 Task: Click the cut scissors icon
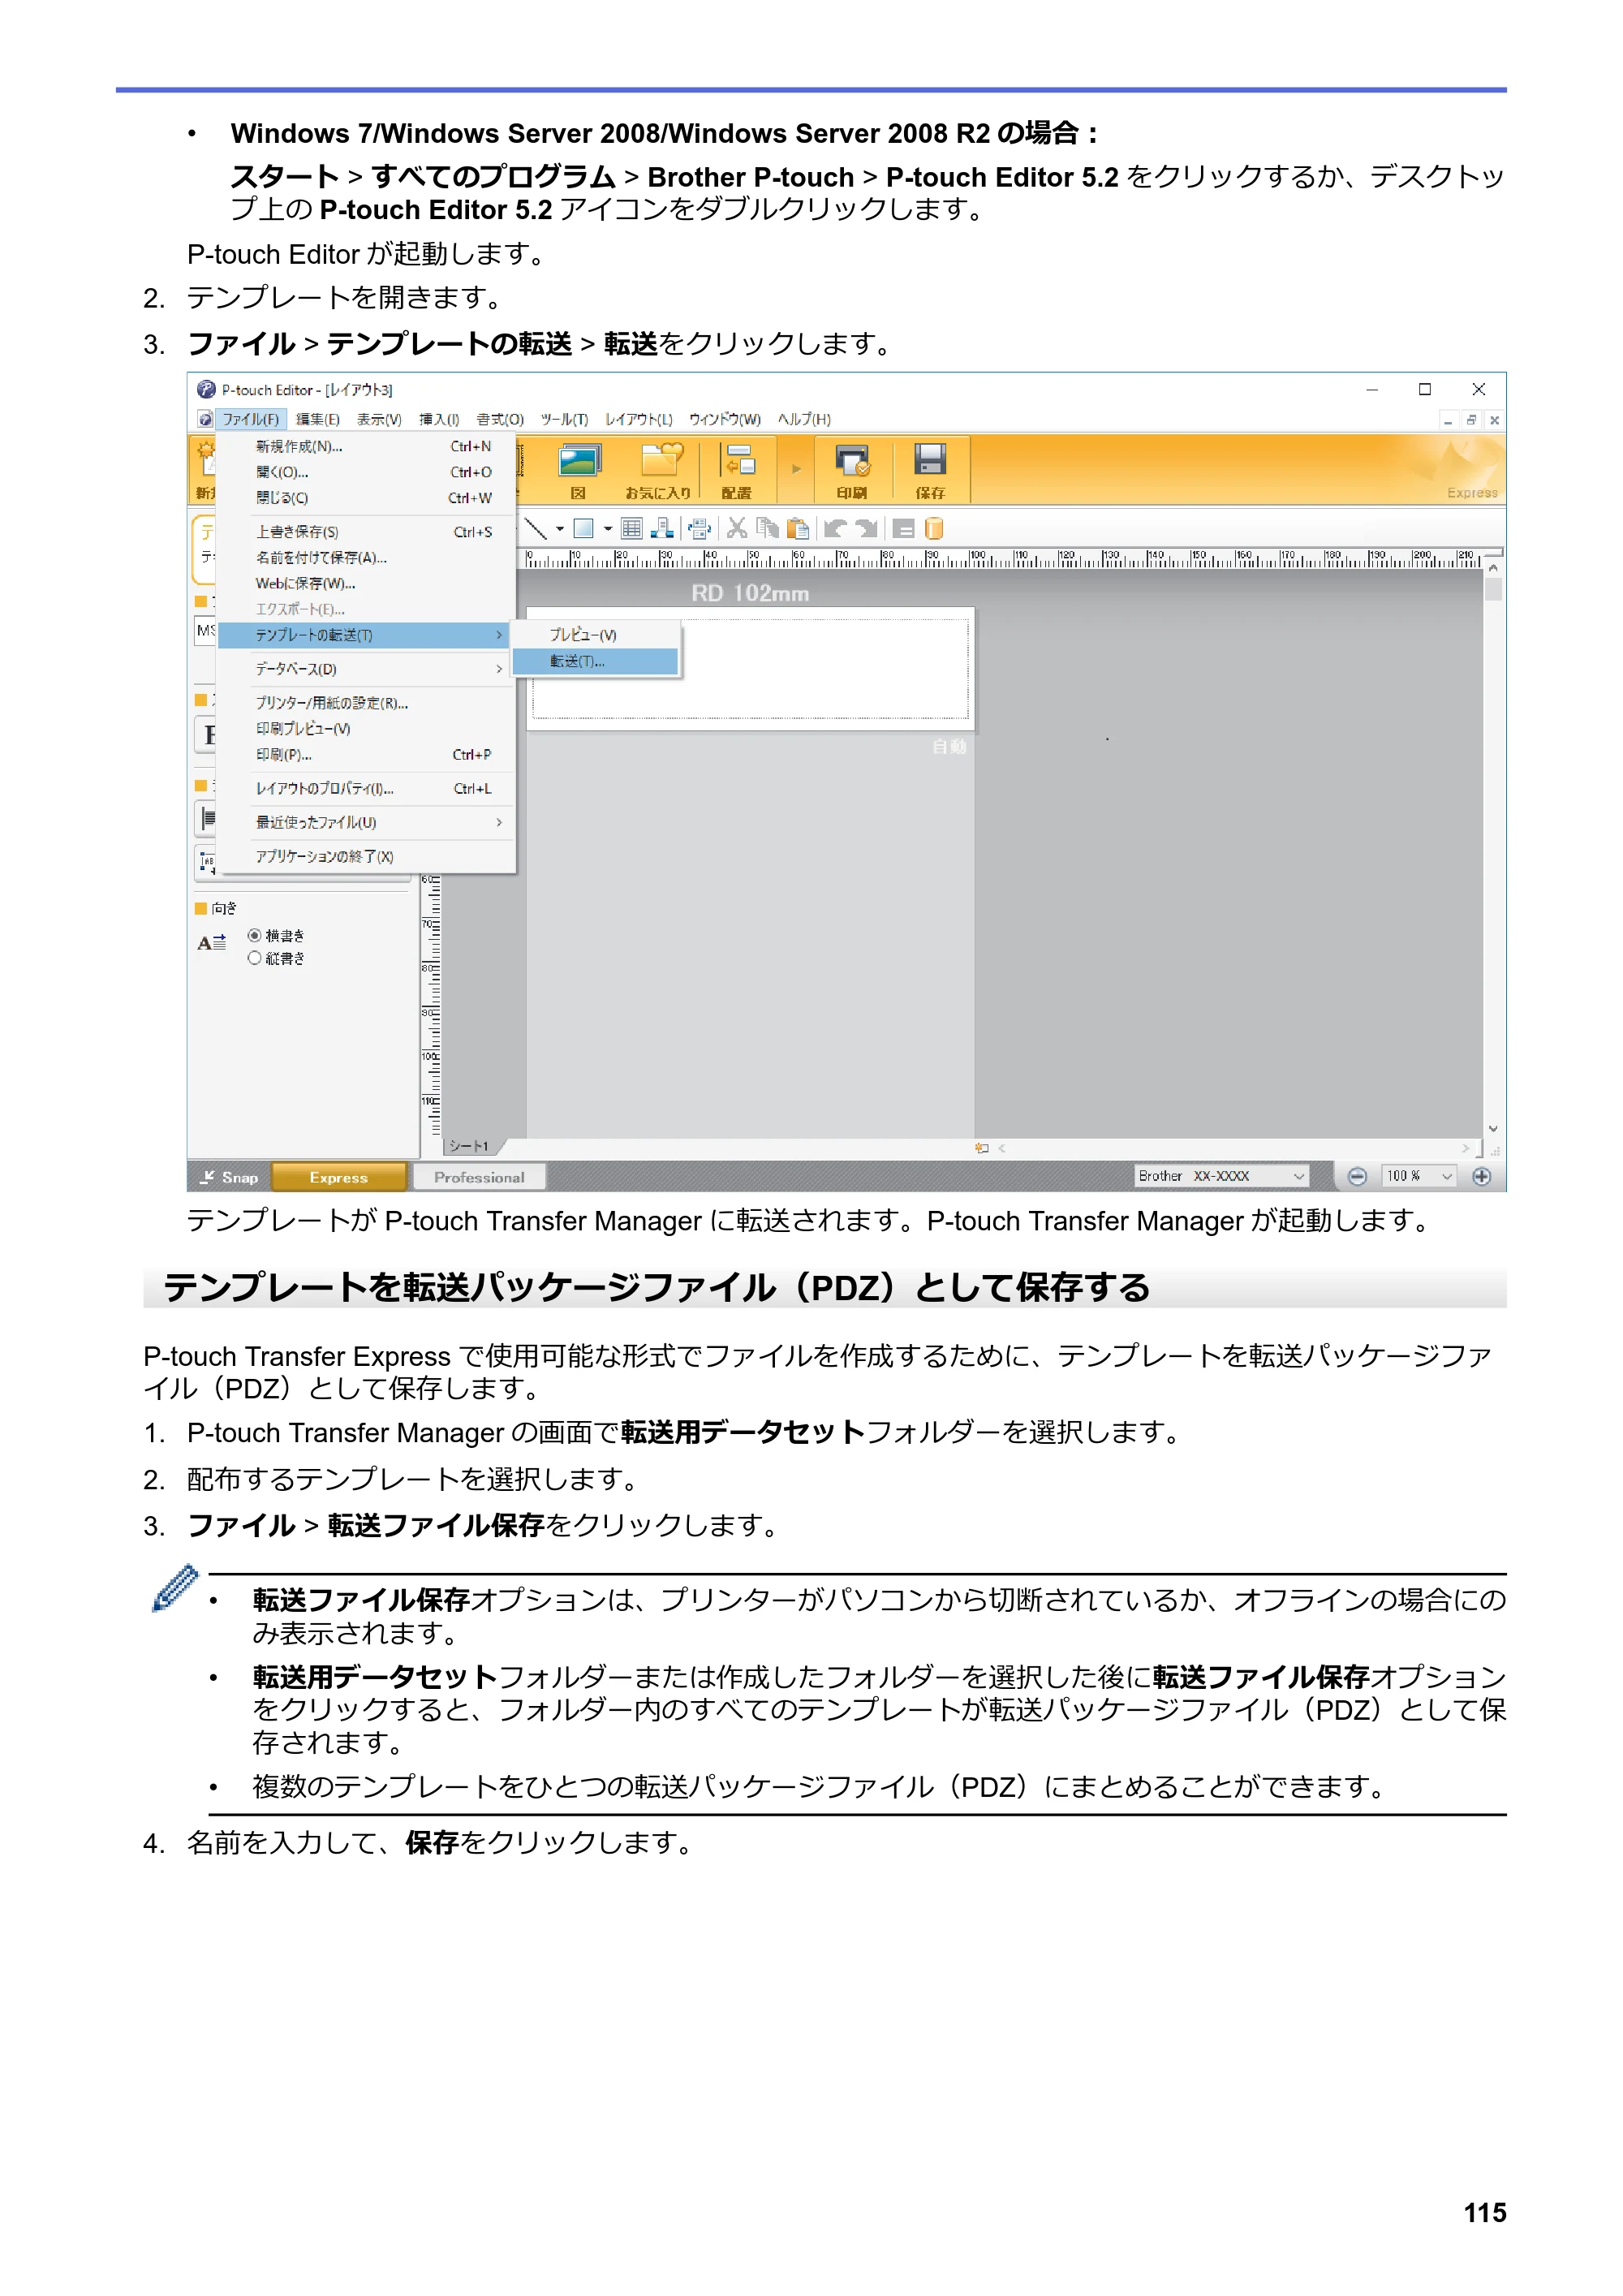tap(737, 529)
